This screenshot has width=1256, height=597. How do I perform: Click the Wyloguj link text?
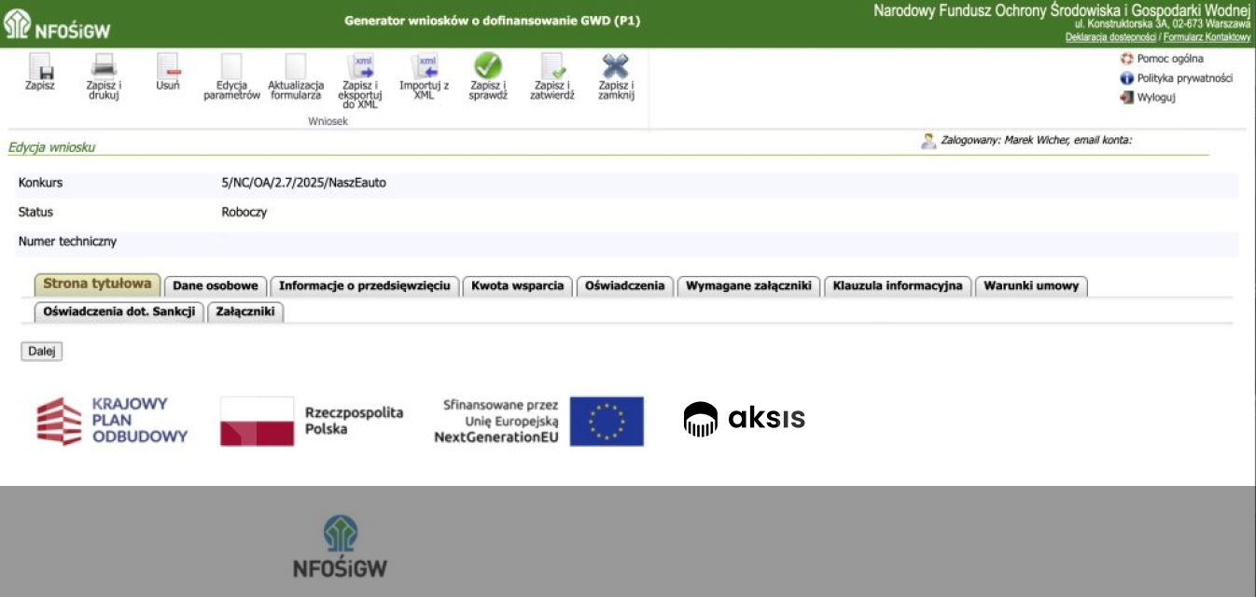pos(1156,97)
